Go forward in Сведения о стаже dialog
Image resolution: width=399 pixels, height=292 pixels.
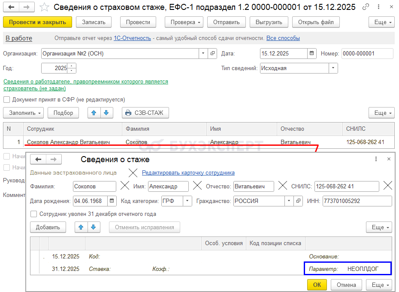54,160
